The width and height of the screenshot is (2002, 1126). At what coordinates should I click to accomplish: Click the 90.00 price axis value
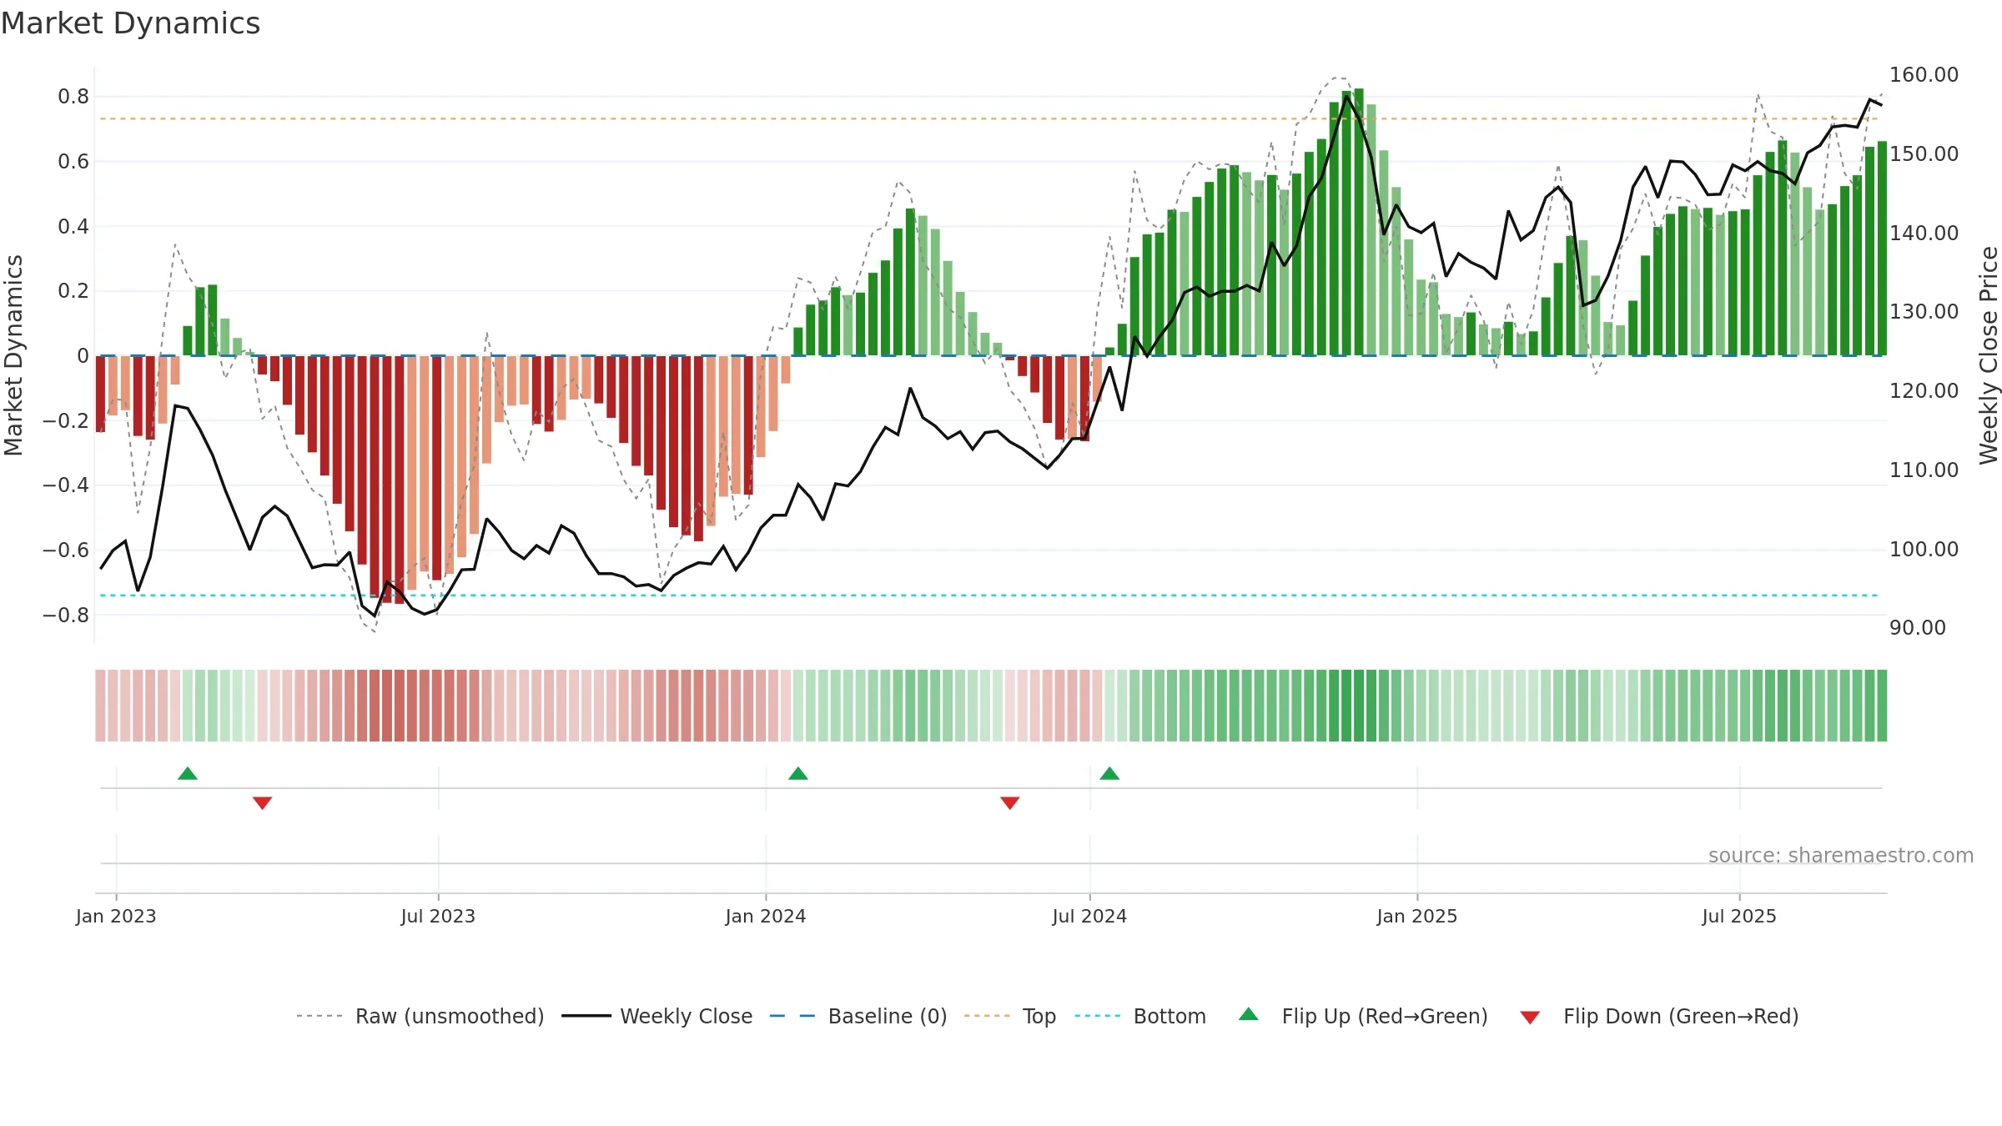[x=1918, y=627]
